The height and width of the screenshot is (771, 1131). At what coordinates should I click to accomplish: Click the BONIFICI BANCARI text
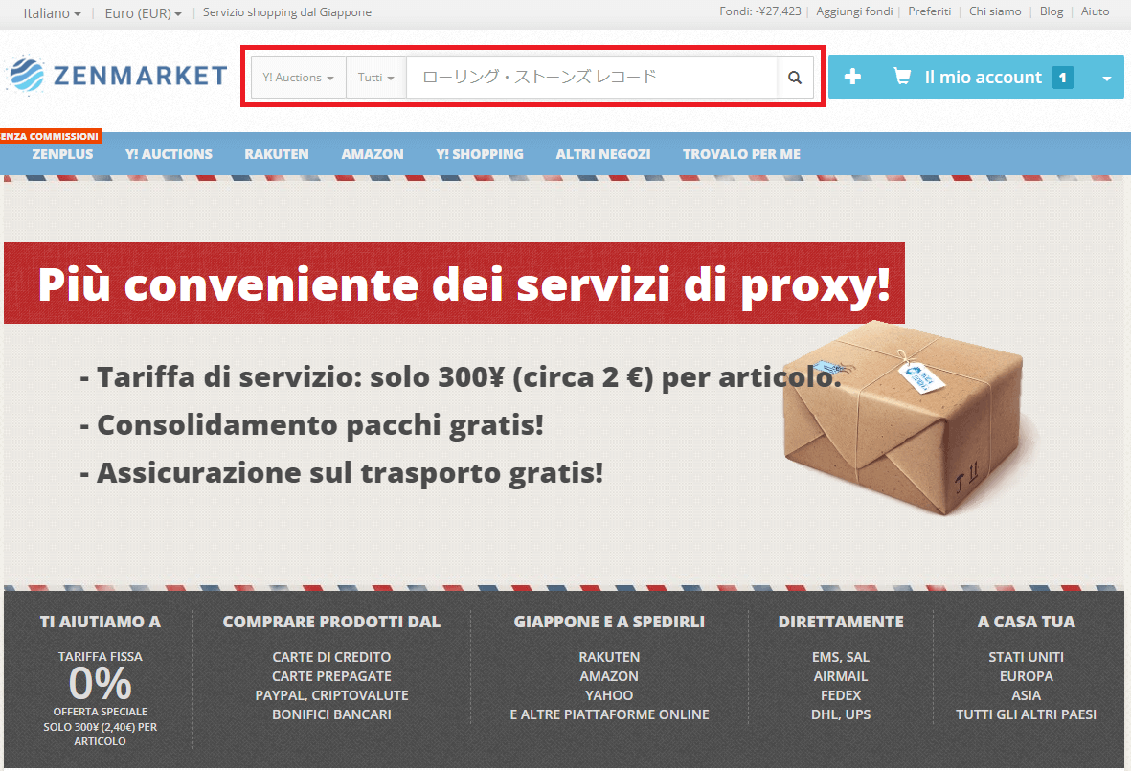(x=331, y=714)
